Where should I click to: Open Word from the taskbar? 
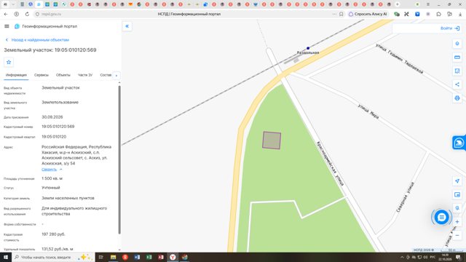point(137,257)
